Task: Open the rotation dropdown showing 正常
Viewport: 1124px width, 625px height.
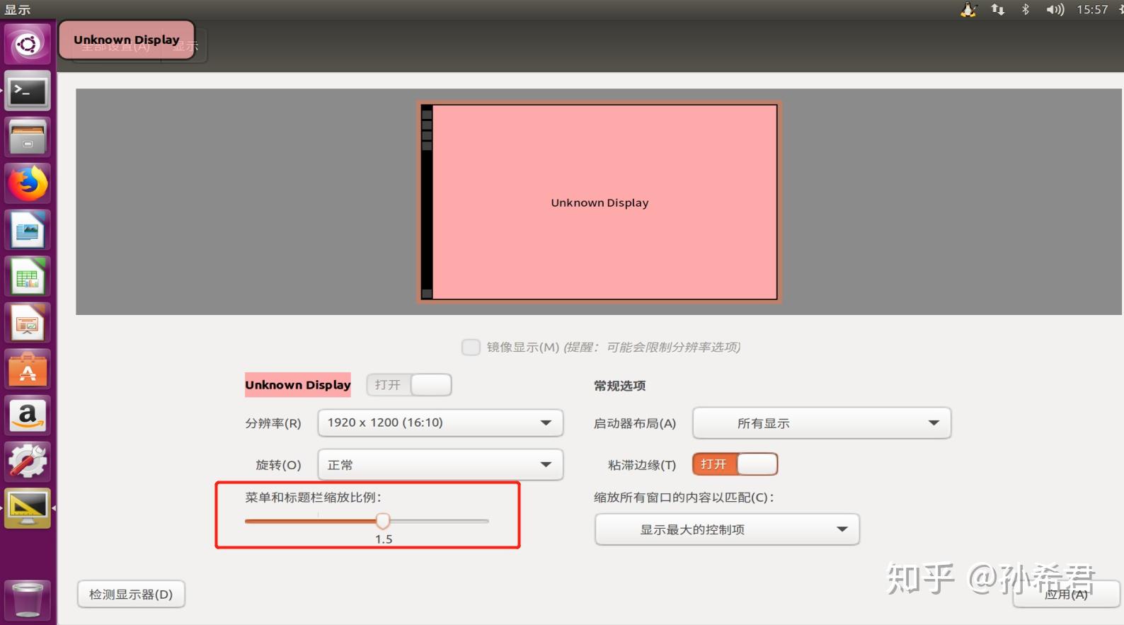Action: click(x=440, y=465)
